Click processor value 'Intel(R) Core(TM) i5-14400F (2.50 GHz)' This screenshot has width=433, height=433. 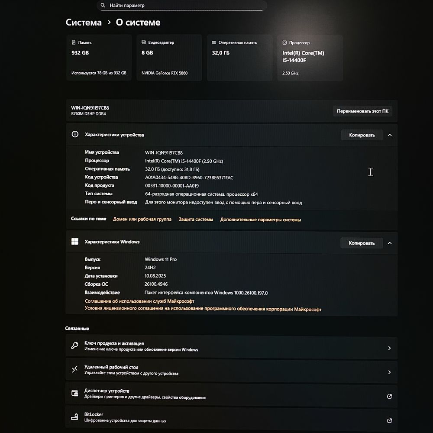tap(184, 161)
